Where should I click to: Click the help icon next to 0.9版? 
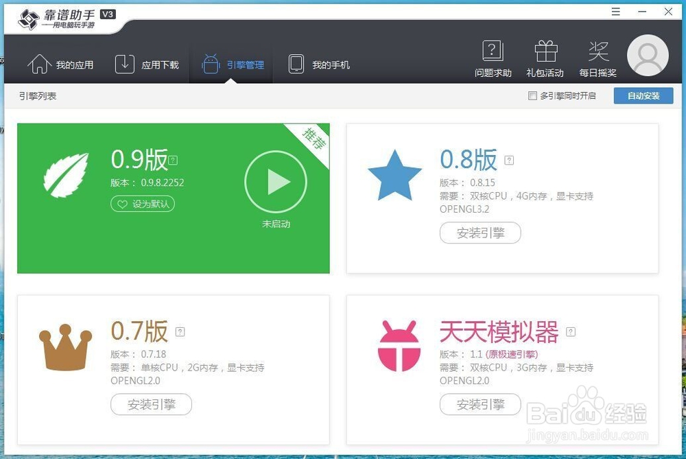174,160
